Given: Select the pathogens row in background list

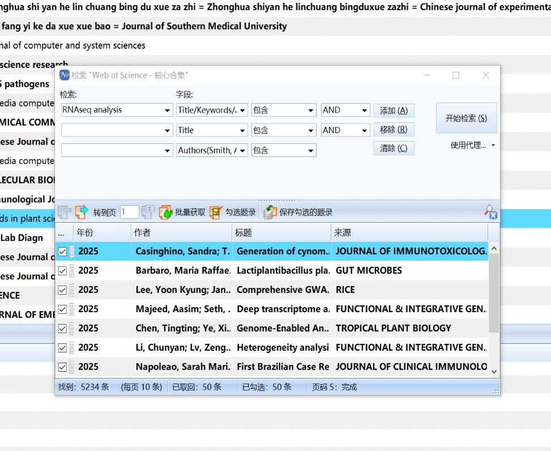Looking at the screenshot, I should 27,84.
